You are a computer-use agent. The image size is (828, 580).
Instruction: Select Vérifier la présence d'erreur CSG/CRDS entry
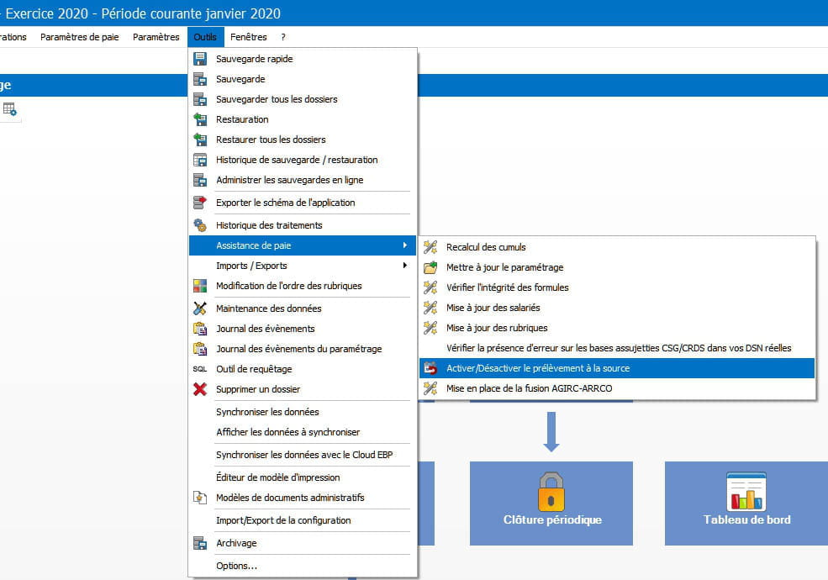coord(617,348)
